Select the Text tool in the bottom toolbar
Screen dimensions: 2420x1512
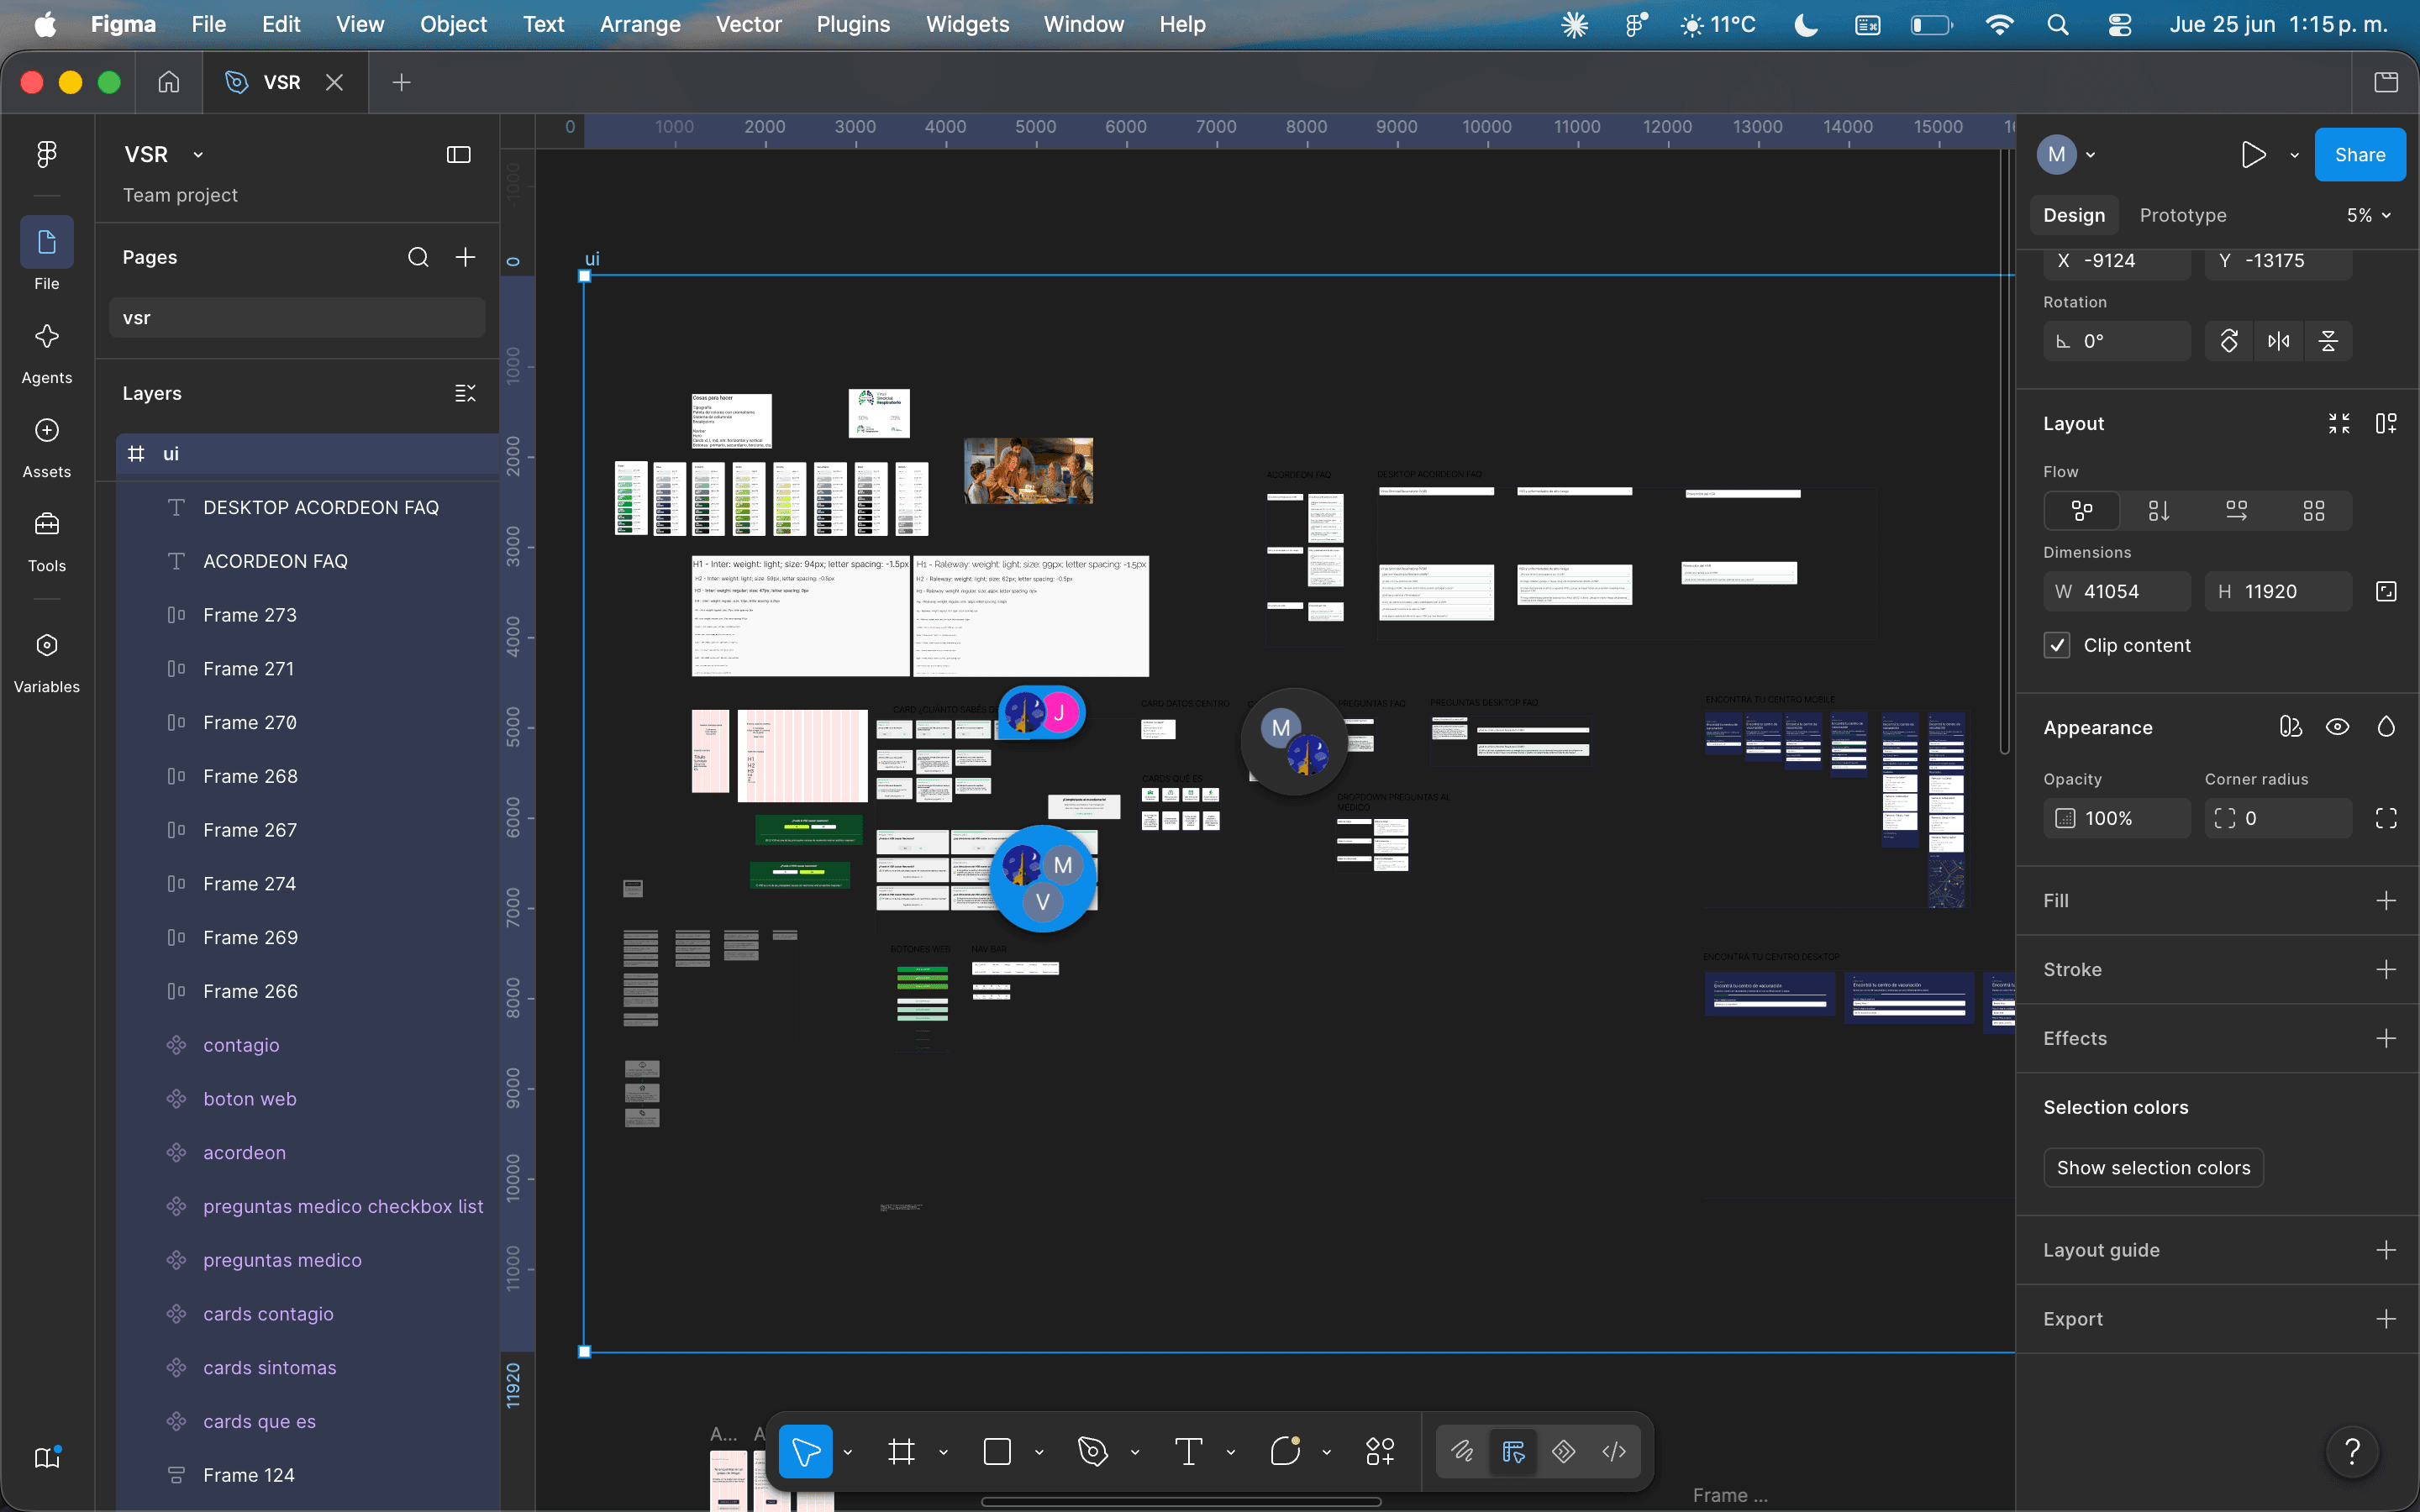coord(1188,1451)
